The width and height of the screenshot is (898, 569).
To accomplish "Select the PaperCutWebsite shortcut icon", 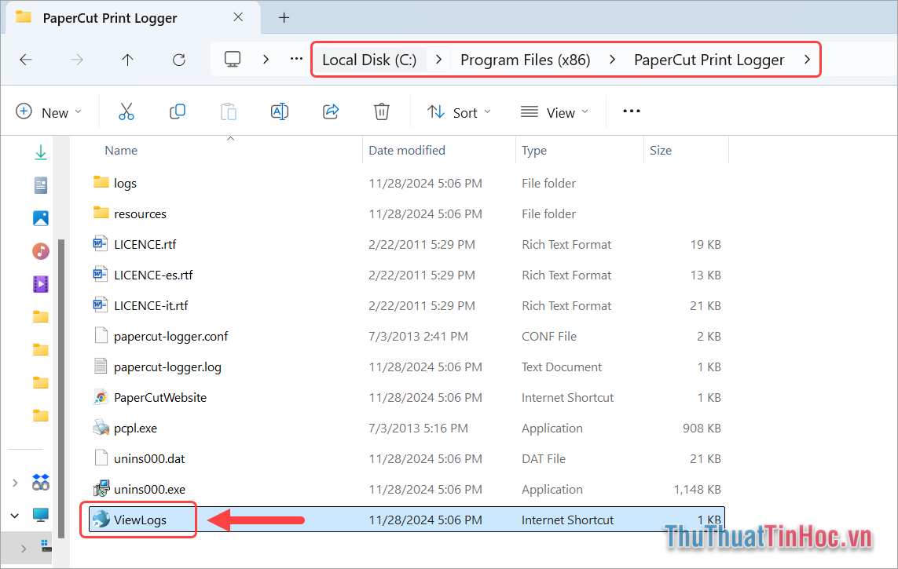I will click(101, 397).
